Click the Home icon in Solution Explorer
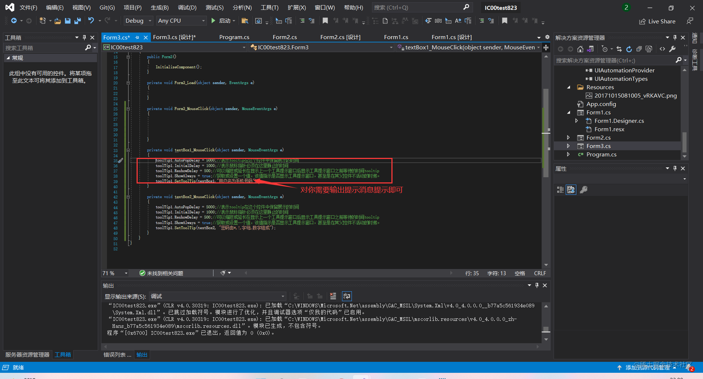The width and height of the screenshot is (703, 379). [580, 49]
